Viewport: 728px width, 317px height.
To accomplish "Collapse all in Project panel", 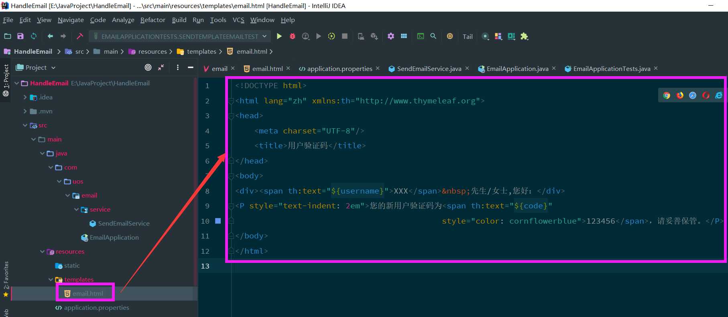I will coord(161,67).
